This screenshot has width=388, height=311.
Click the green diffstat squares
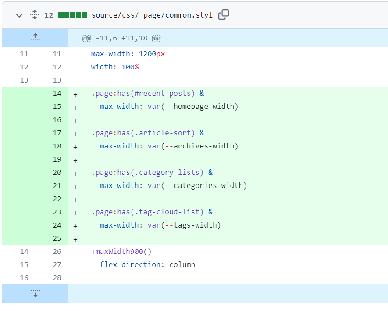coord(72,15)
